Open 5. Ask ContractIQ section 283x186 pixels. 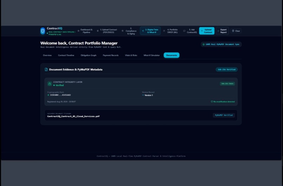pos(190,31)
